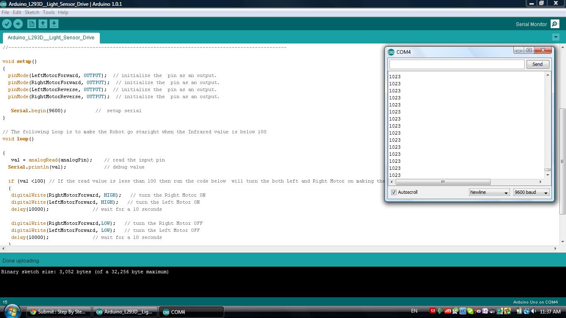This screenshot has height=318, width=566.
Task: Click the volume speaker tray icon
Action: click(x=534, y=311)
